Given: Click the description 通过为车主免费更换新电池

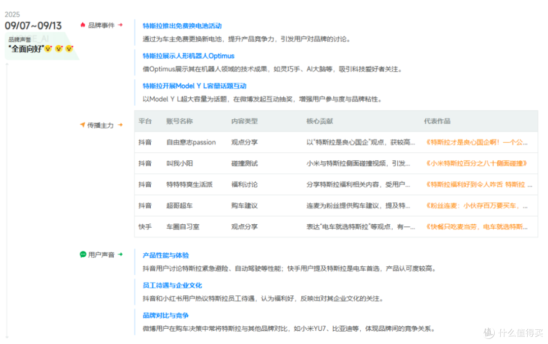Looking at the screenshot, I should (x=247, y=39).
